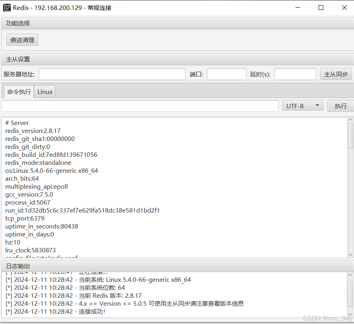The image size is (354, 324).
Task: Click log pane scrollbar up arrow
Action: tap(350, 275)
